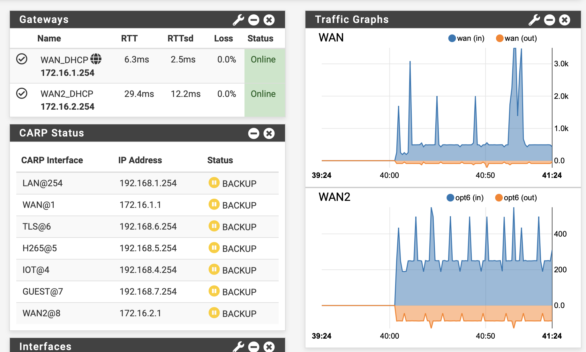Click the Online status for WAN_DHCP
The image size is (586, 352).
coord(263,59)
